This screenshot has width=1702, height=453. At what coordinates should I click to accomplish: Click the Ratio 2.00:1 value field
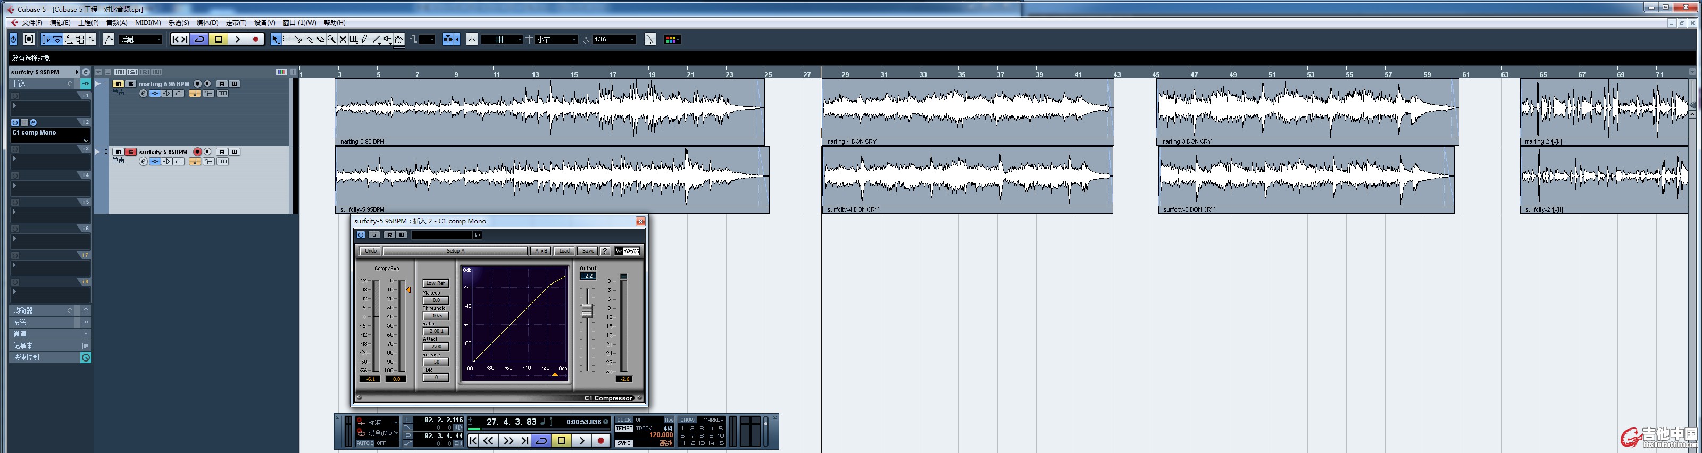coord(436,331)
